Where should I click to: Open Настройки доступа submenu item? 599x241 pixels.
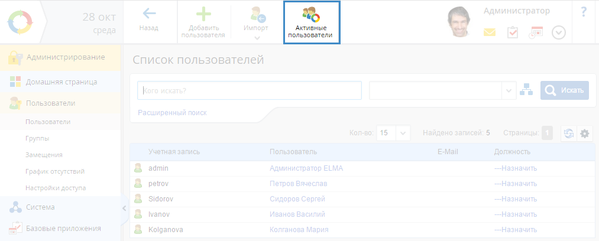point(56,188)
